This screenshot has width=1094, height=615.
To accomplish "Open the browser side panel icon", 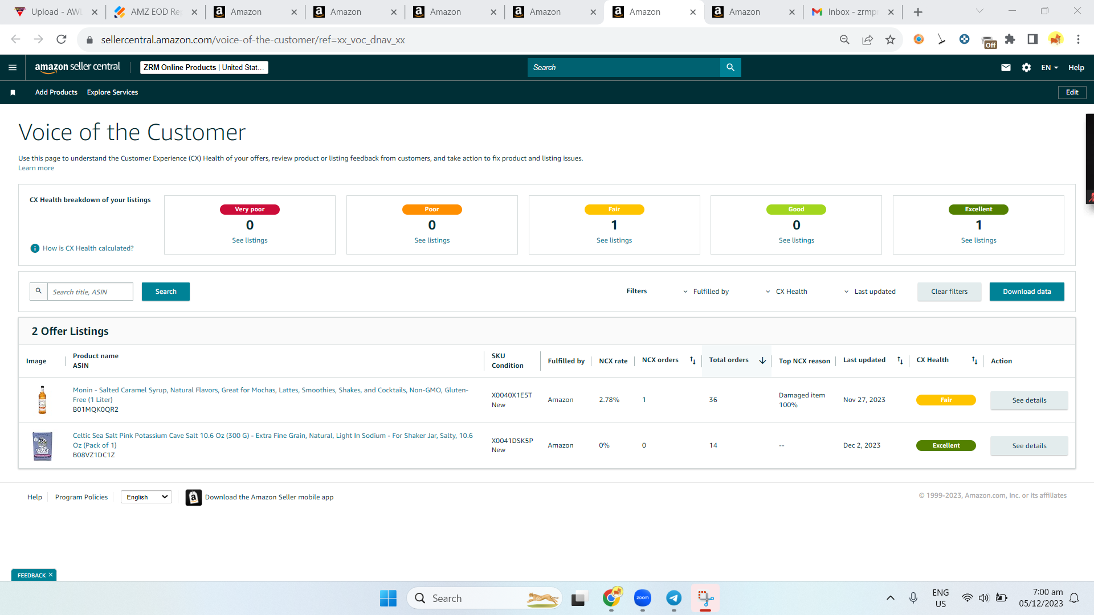I will 1032,39.
